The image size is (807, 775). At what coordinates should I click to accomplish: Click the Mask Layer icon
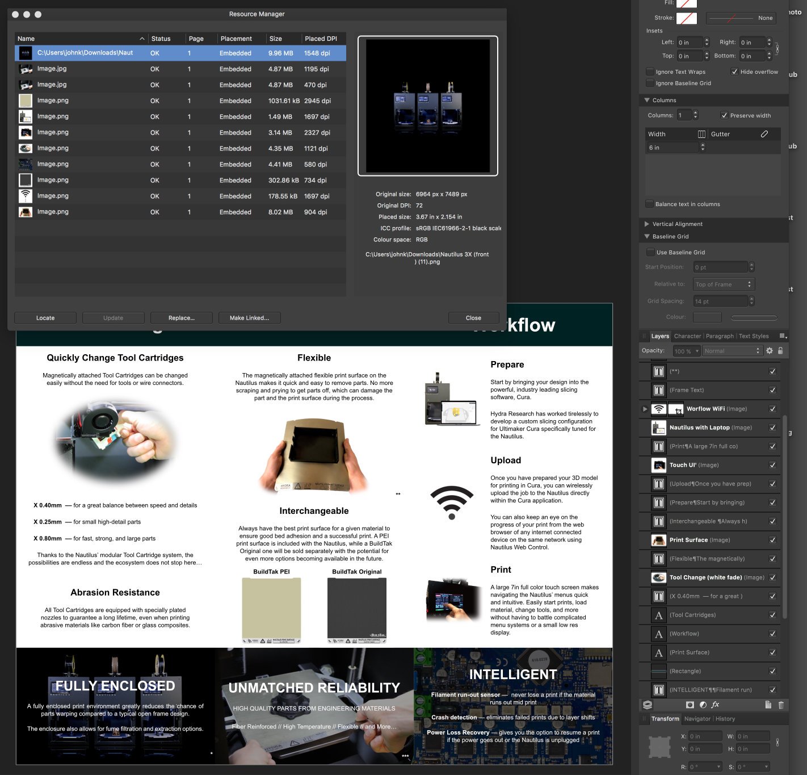tap(690, 705)
